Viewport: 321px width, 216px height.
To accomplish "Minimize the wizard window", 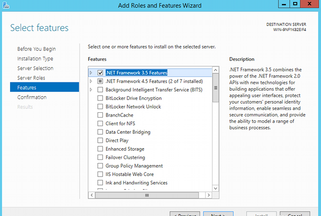I will coord(284,4).
